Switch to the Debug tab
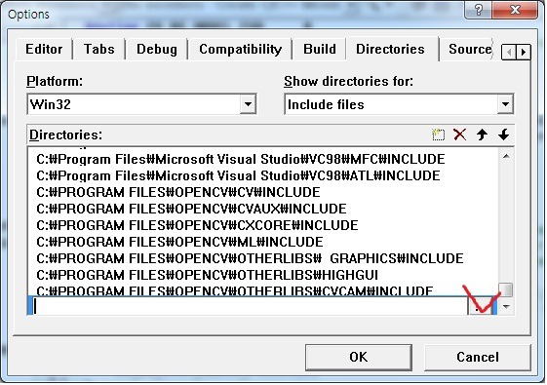This screenshot has height=385, width=547. (x=157, y=49)
